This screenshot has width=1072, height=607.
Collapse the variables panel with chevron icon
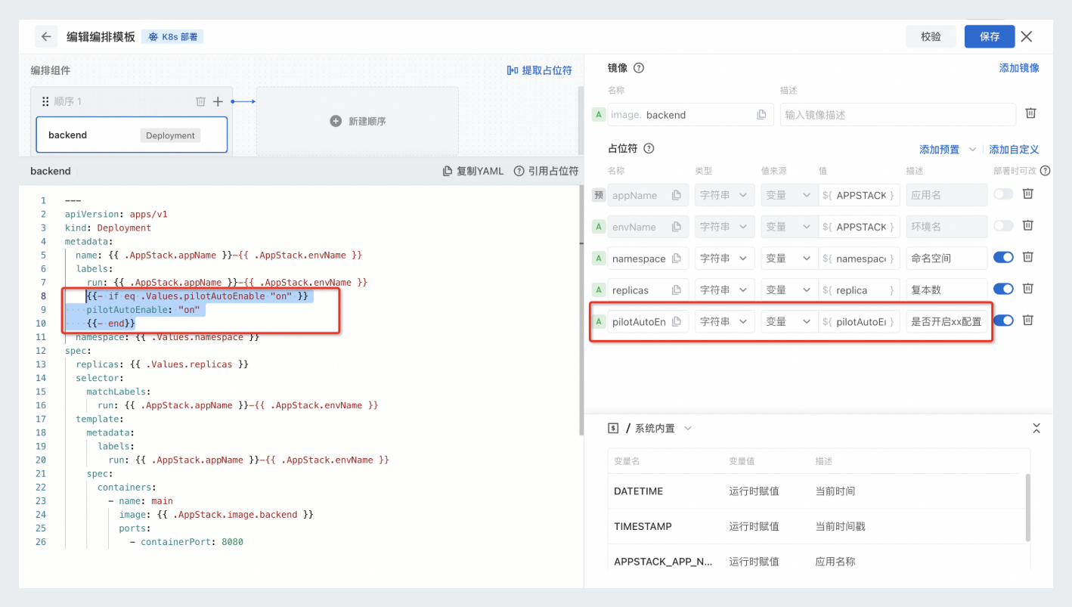(x=1036, y=429)
